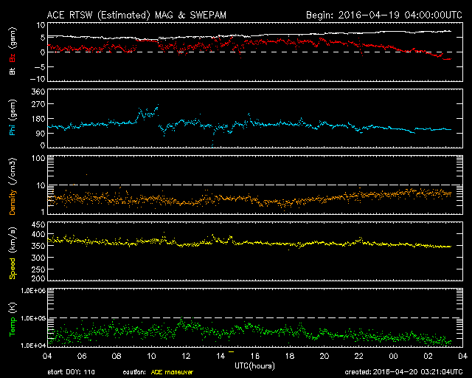Click the 1.0E+04 tick on Temp axis
The width and height of the screenshot is (472, 378).
click(33, 346)
